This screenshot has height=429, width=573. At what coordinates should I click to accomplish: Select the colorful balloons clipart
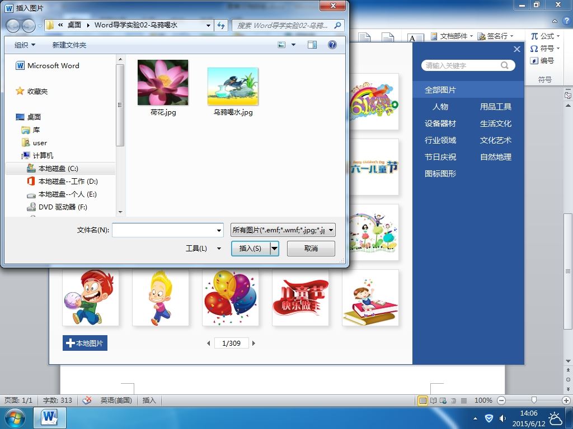point(231,298)
